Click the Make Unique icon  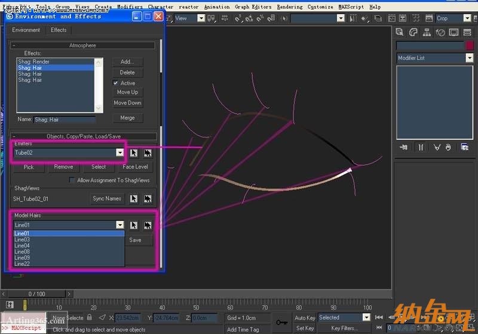[437, 148]
